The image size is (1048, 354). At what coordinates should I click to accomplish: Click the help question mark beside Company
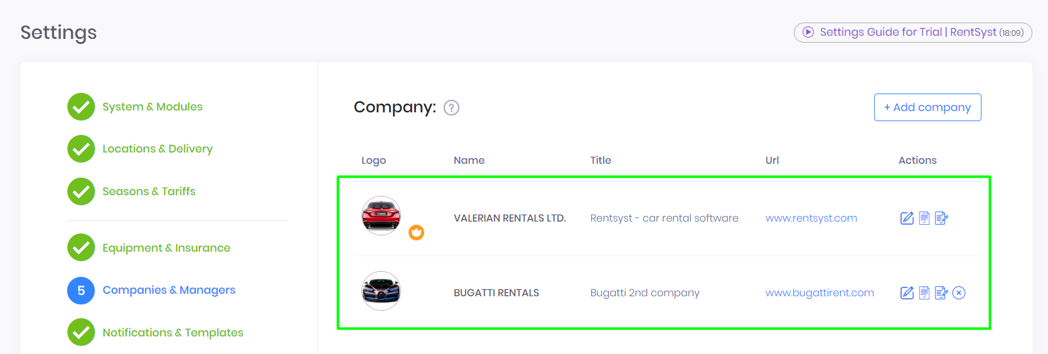pyautogui.click(x=451, y=108)
